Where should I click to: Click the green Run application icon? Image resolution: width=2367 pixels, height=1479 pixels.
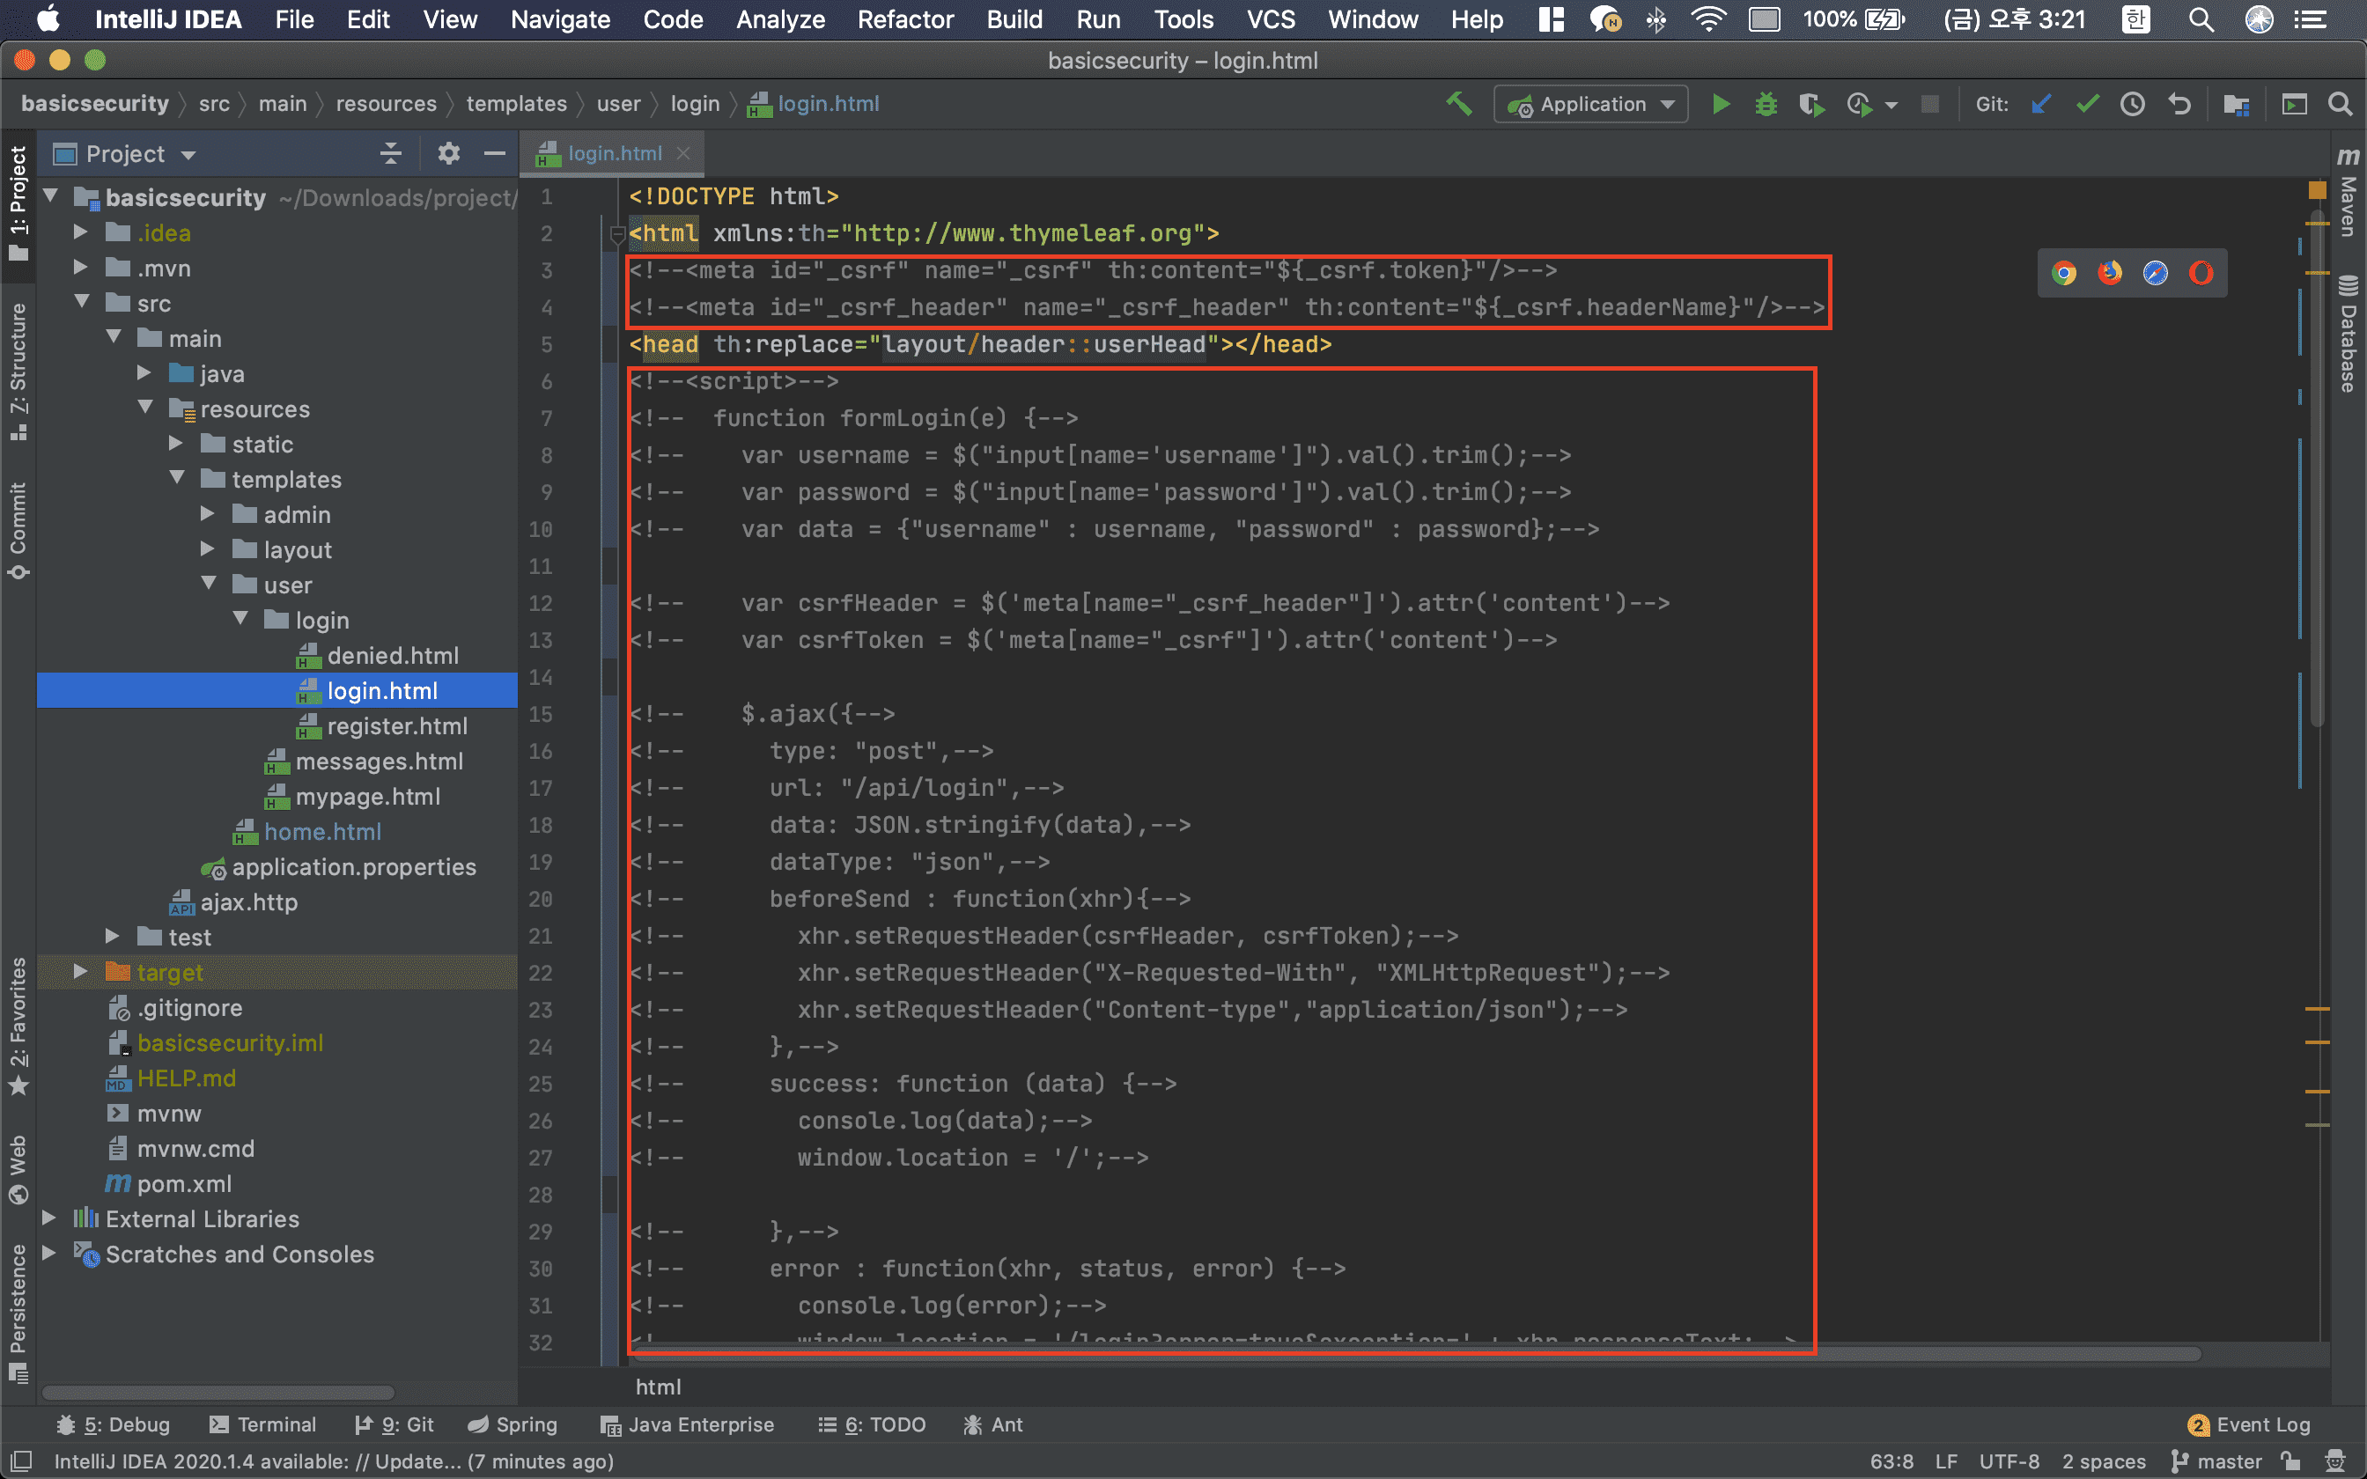click(1721, 105)
